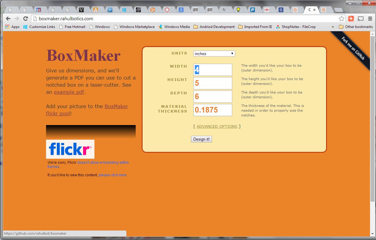
Task: Click the BoxMaker page heading
Action: point(83,56)
